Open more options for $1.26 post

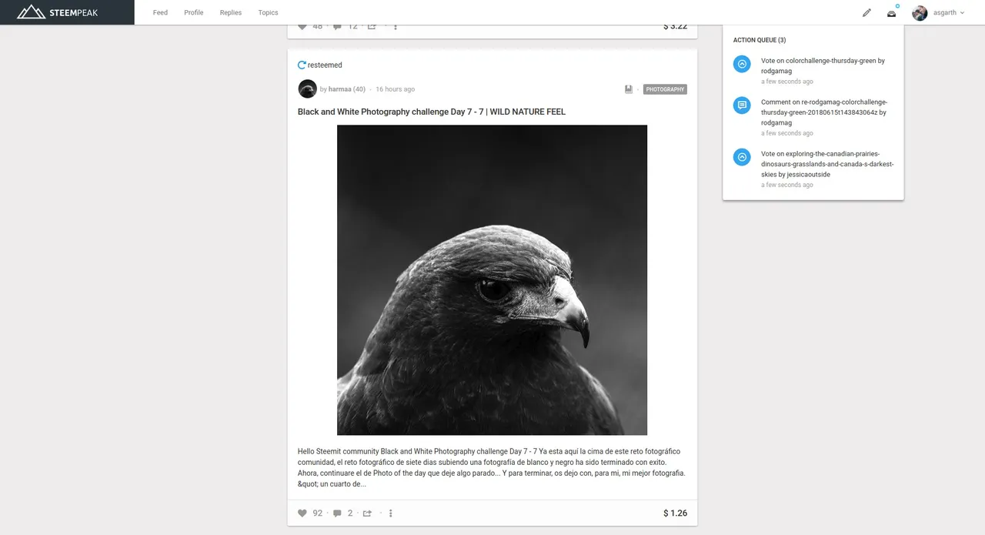tap(391, 513)
